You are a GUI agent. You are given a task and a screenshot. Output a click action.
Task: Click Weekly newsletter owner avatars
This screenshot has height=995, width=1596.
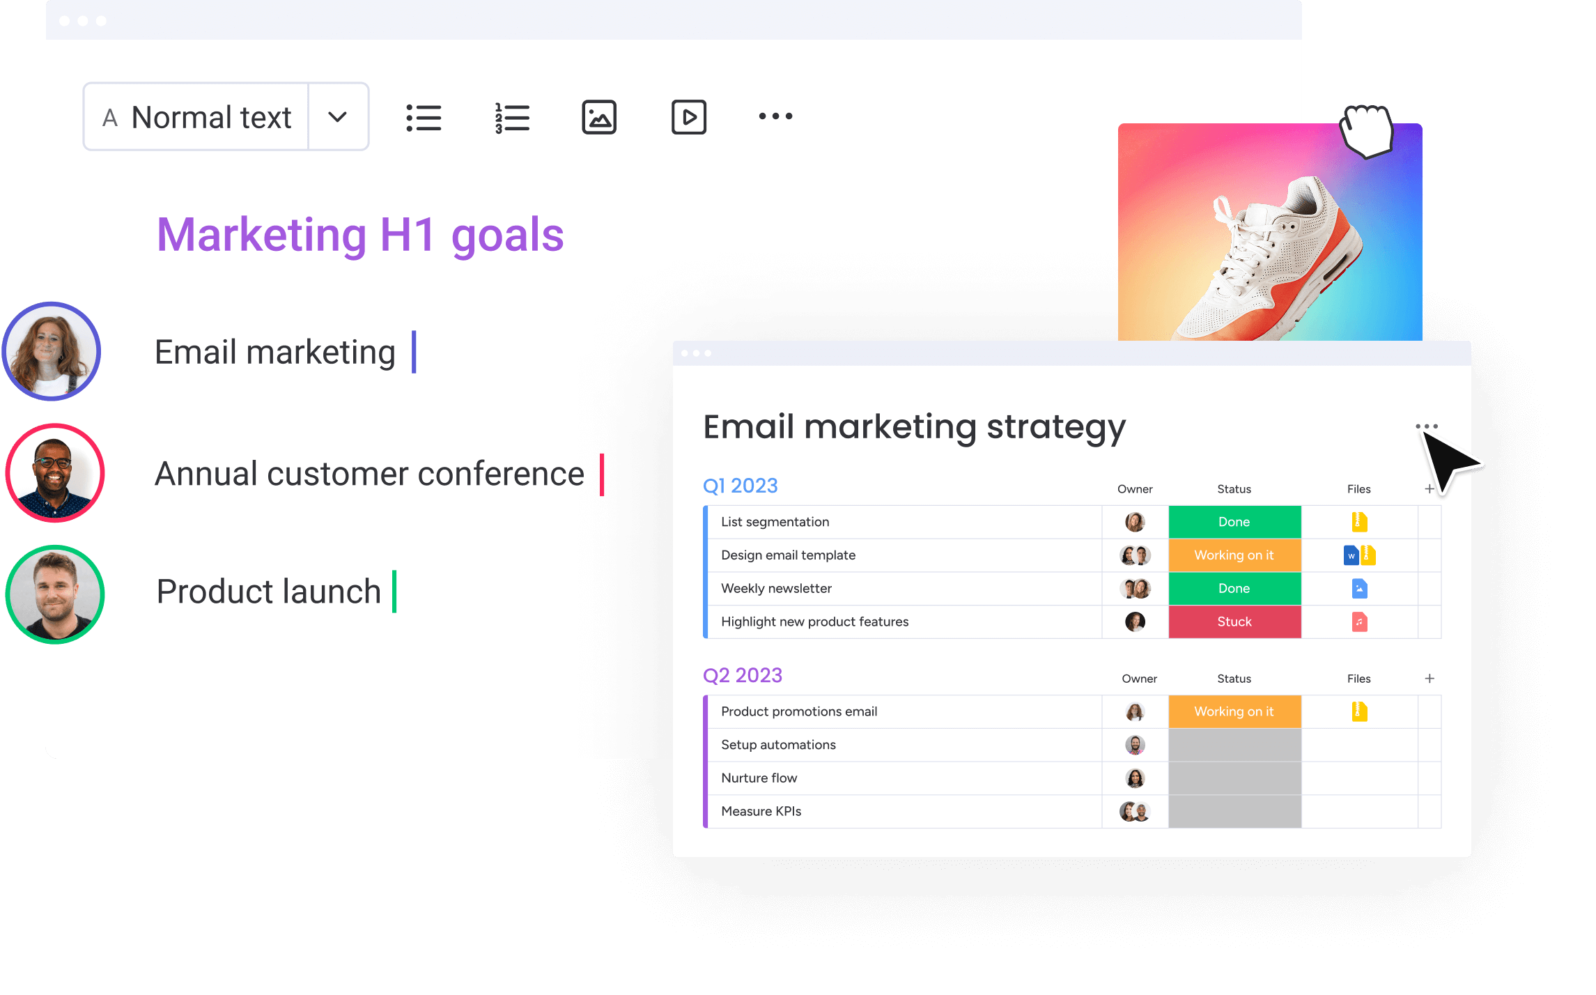point(1135,589)
